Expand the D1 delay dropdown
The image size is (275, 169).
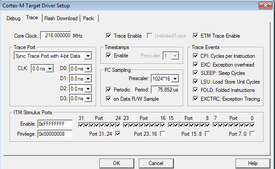click(x=88, y=79)
